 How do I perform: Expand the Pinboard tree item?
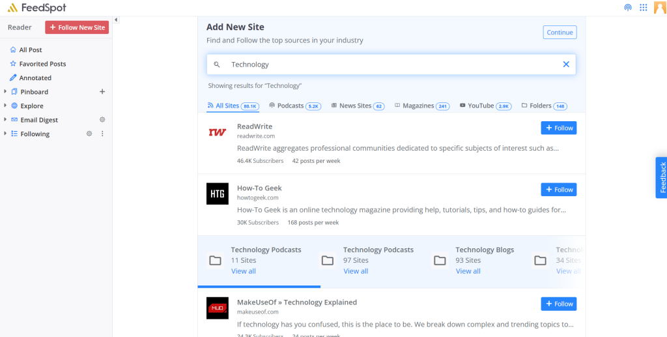click(x=5, y=92)
